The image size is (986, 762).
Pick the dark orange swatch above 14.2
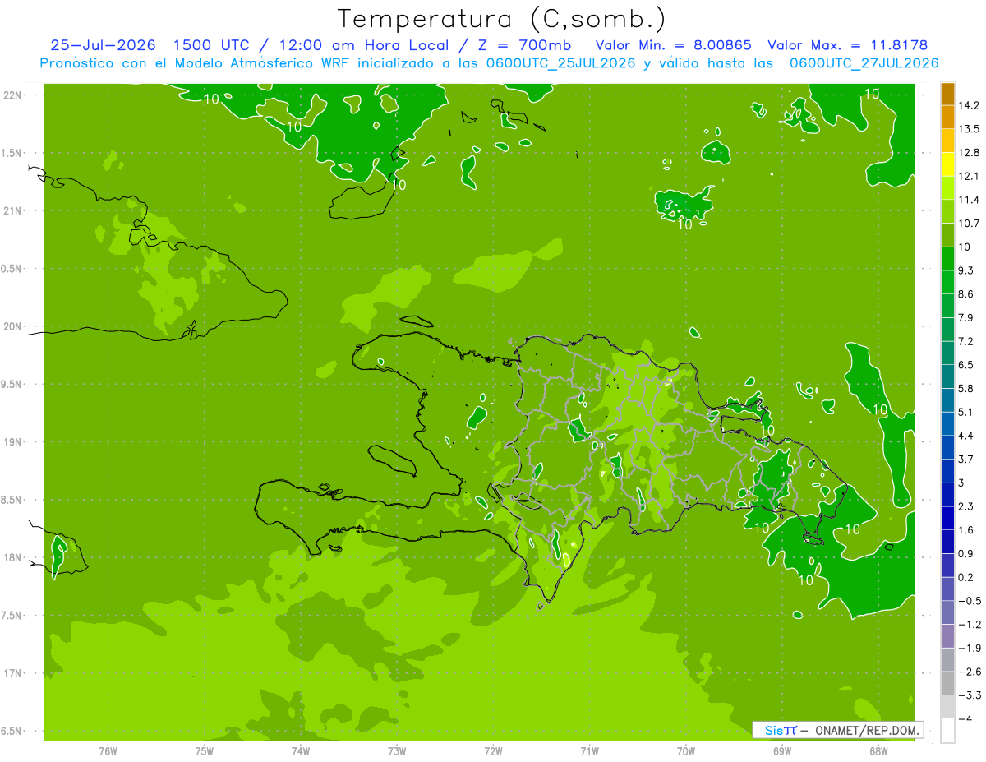pyautogui.click(x=947, y=94)
